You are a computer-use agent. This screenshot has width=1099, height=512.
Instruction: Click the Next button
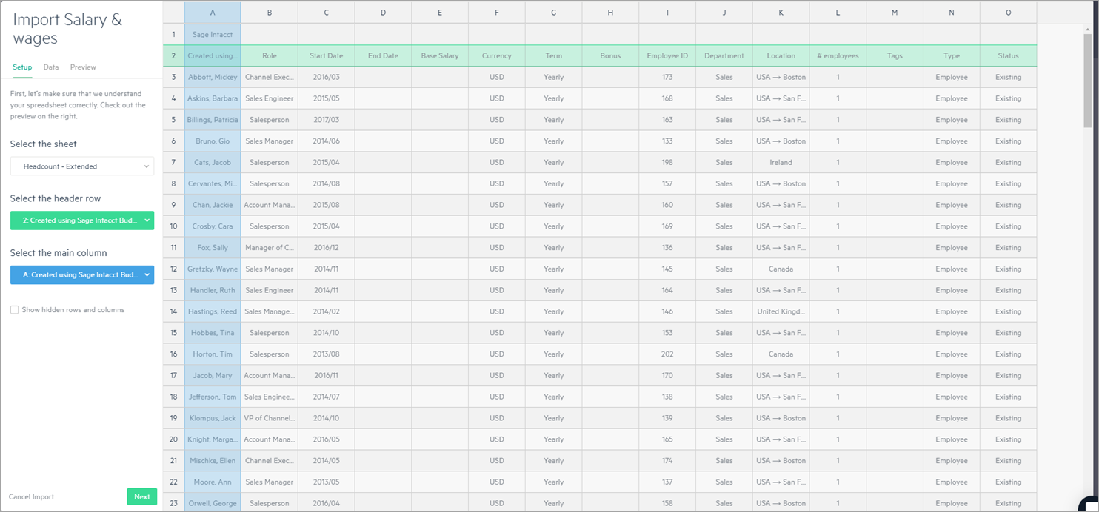pos(142,497)
